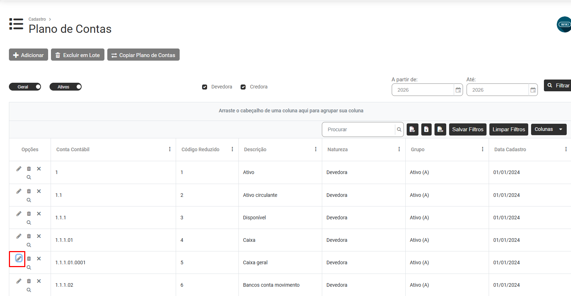Delete row 1 Ativo with trash icon
This screenshot has width=571, height=296.
[x=29, y=169]
